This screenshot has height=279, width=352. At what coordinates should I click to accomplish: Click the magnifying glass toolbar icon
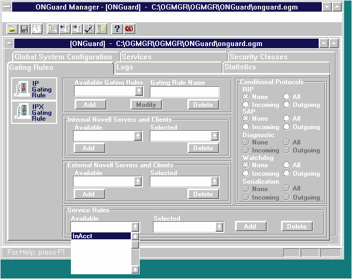pos(52,29)
